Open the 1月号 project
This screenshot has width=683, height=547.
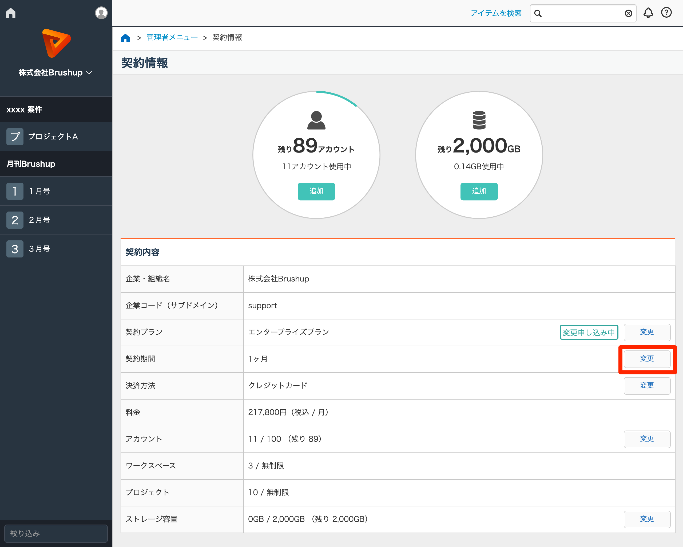[56, 191]
